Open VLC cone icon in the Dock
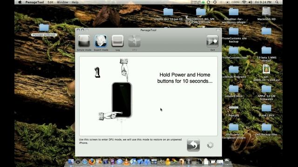This screenshot has height=167, width=298. tap(126, 161)
